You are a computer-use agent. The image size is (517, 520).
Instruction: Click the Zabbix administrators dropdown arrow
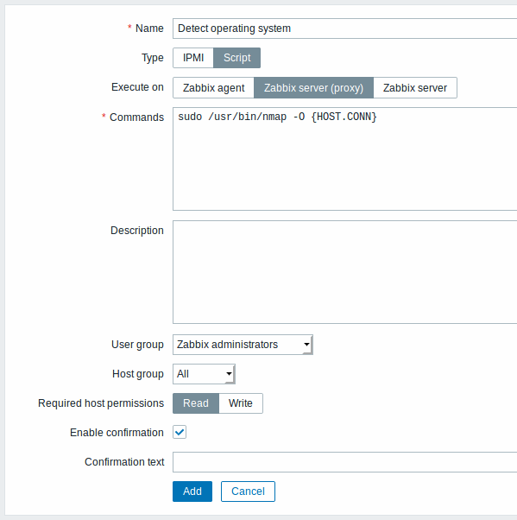pyautogui.click(x=307, y=345)
